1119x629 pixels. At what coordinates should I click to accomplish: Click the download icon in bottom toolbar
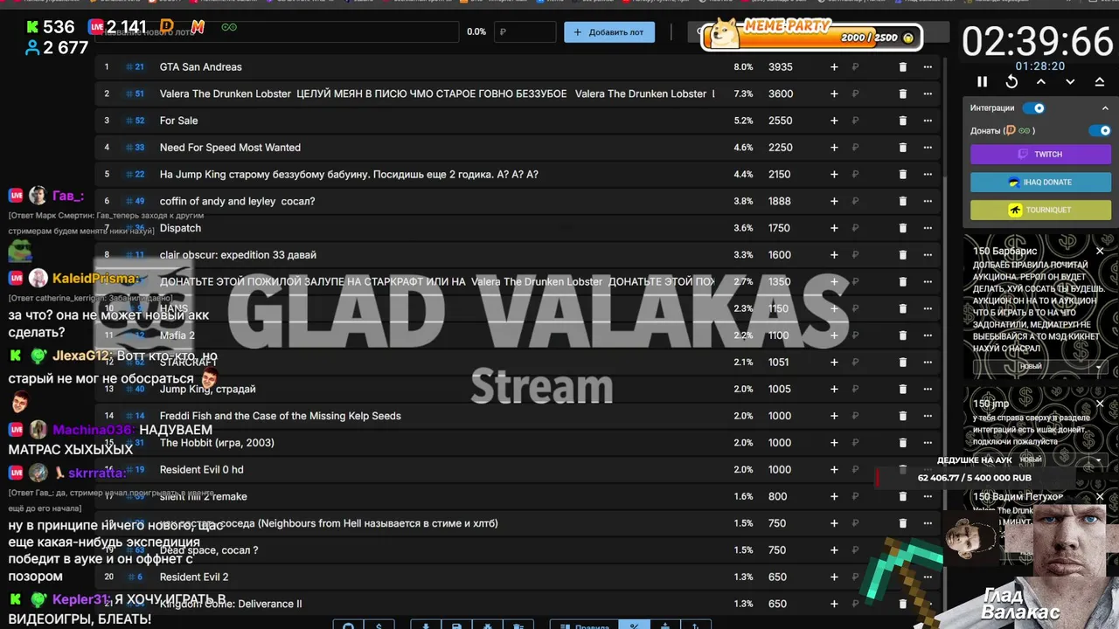pos(426,624)
